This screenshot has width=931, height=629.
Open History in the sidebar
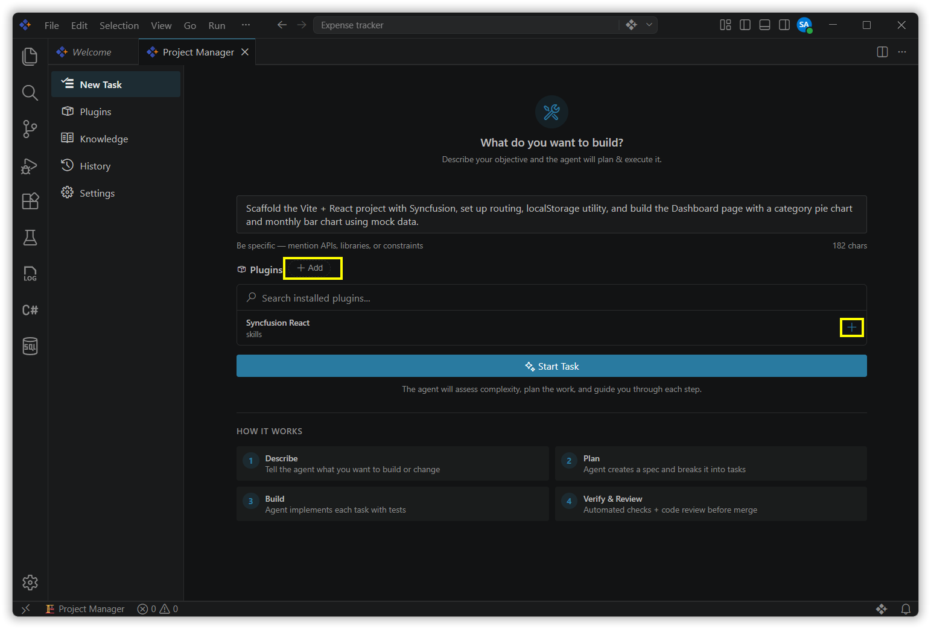116,166
